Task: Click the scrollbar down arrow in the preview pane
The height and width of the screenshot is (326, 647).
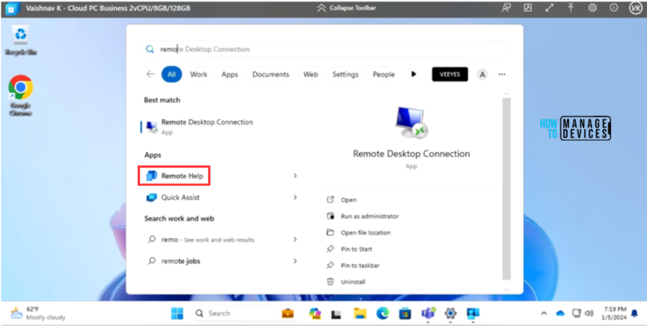Action: tap(507, 290)
